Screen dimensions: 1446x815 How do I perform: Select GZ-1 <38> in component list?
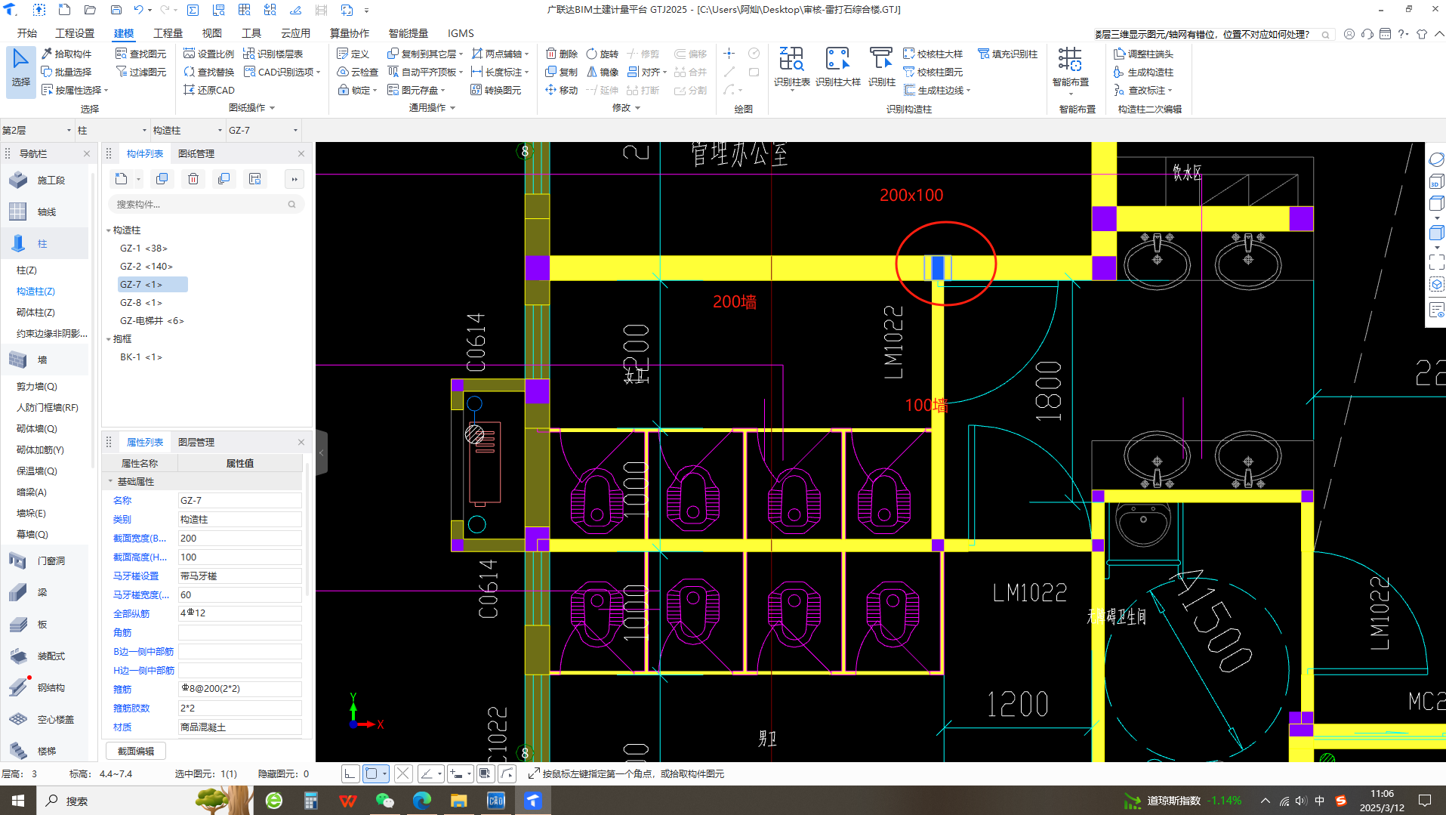tap(143, 248)
